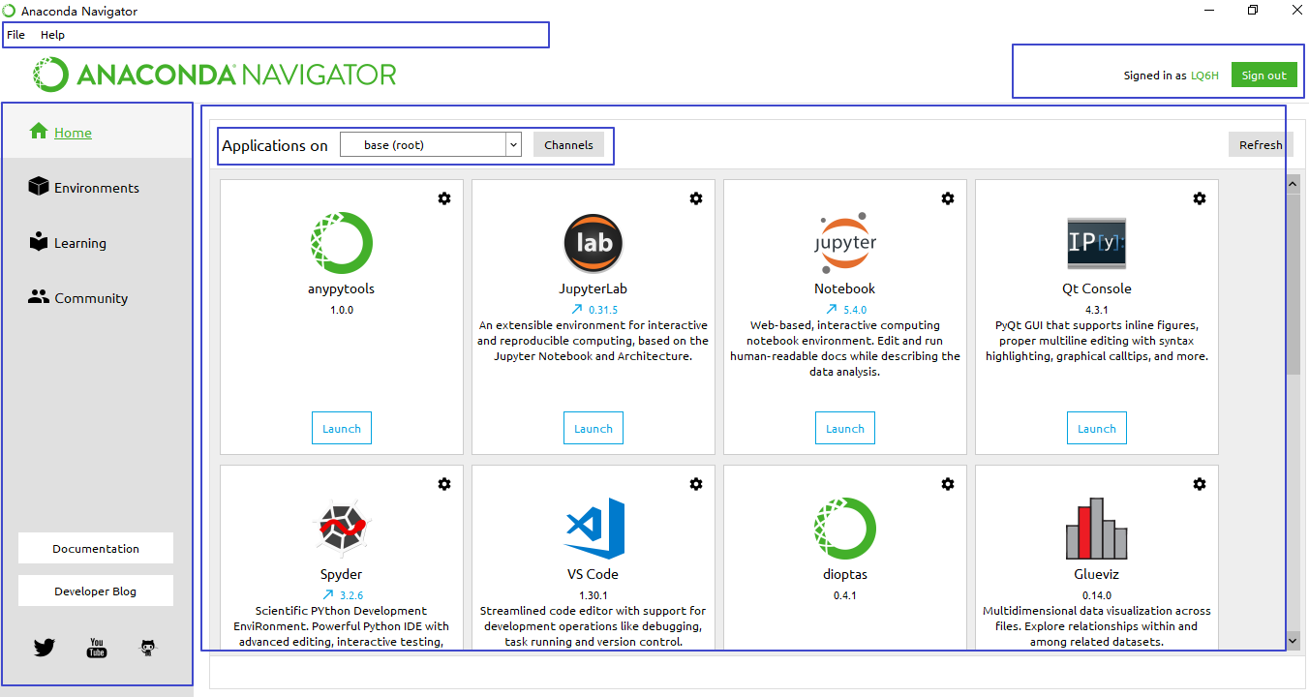The height and width of the screenshot is (697, 1309).
Task: Open the Documentation link button
Action: (96, 548)
